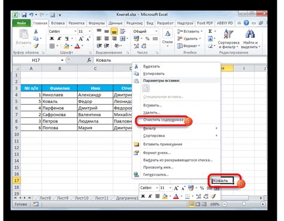Toggle bold (Ж) in the ribbon
This screenshot has width=284, height=221.
(52, 38)
